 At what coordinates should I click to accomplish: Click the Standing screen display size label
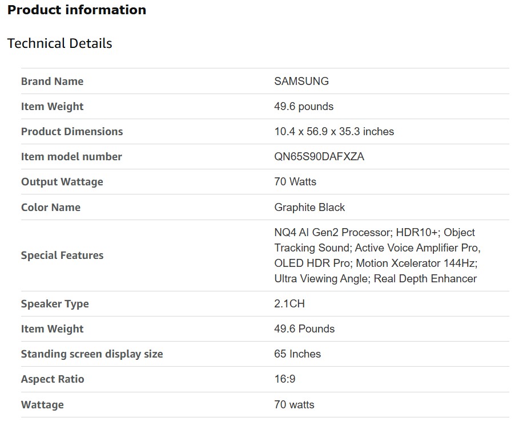pos(92,354)
